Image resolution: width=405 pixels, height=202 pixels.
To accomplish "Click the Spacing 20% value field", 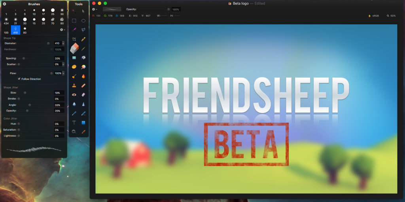I will 59,58.
